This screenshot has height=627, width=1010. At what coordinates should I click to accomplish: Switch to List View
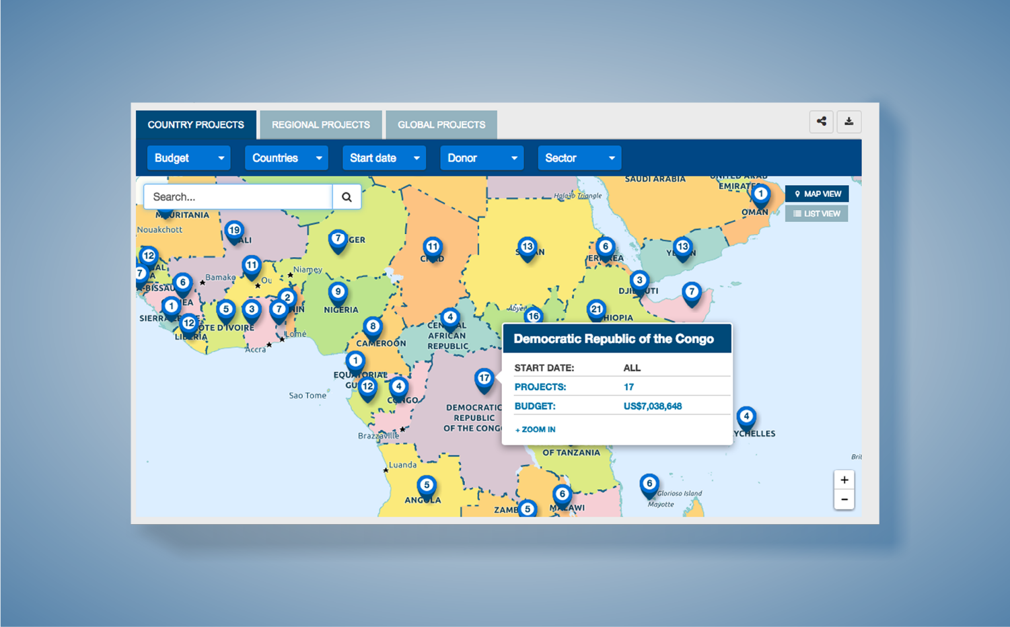pyautogui.click(x=817, y=214)
